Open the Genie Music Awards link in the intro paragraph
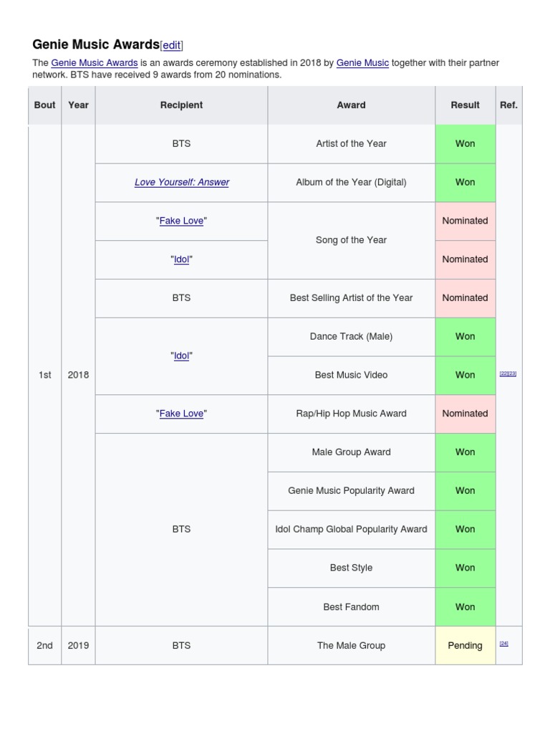Image resolution: width=550 pixels, height=734 pixels. (95, 63)
